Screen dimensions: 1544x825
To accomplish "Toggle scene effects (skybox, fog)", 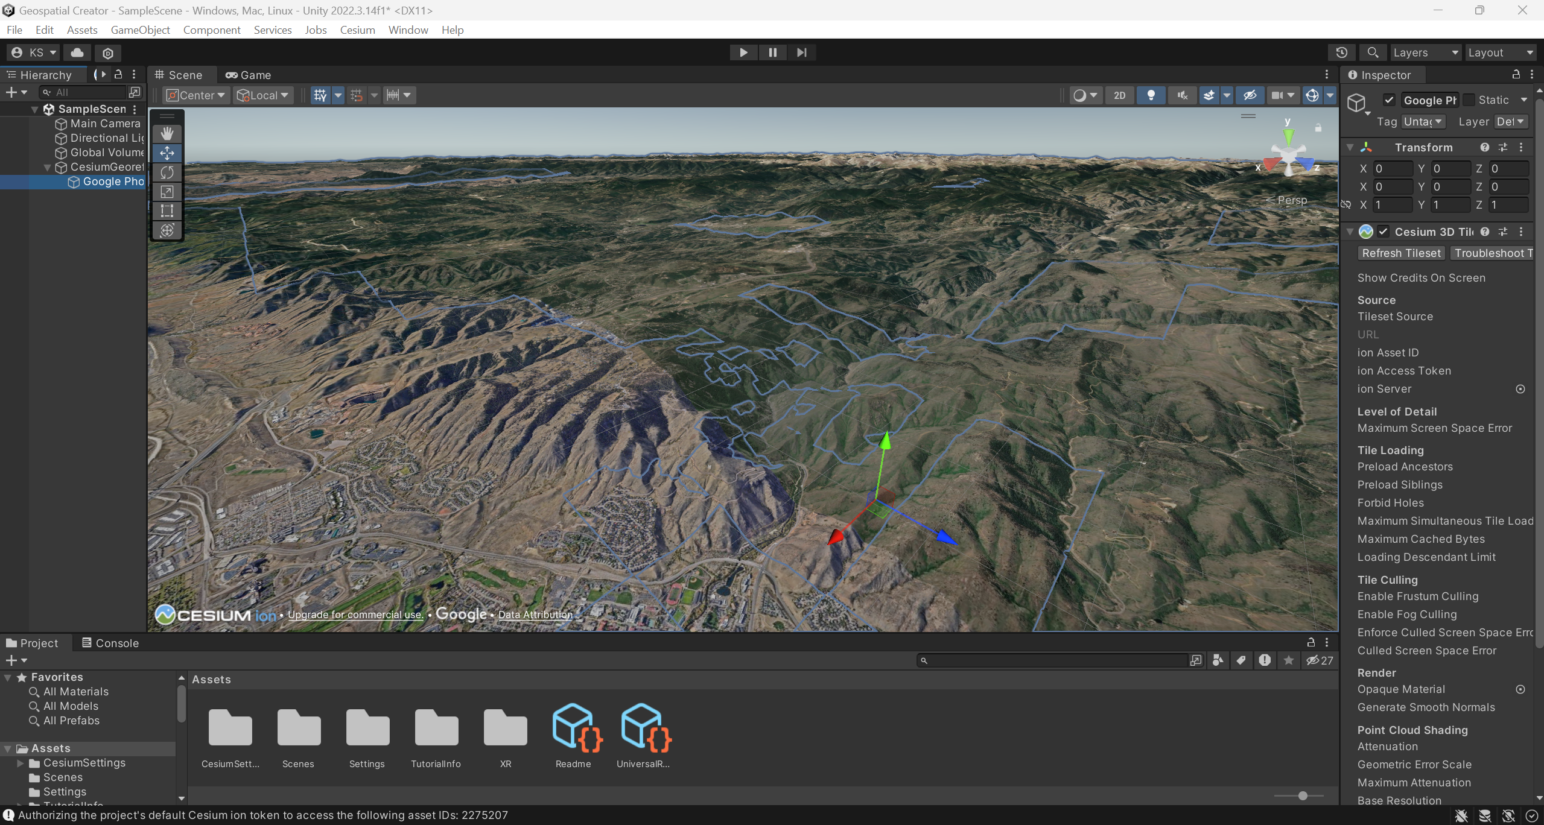I will point(1209,95).
